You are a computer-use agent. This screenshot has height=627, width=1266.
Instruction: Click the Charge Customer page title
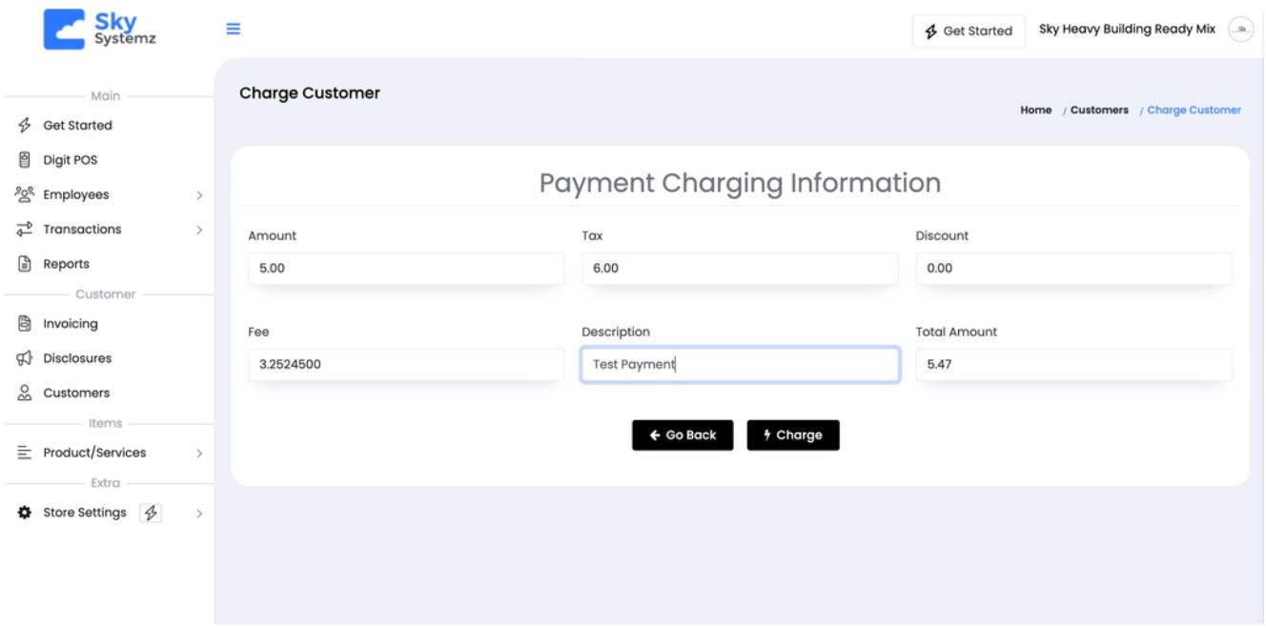point(310,93)
